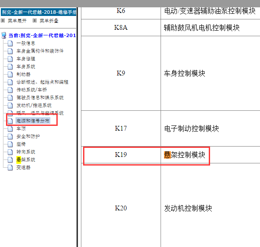The height and width of the screenshot is (247, 260).
Task: Click the 菜单展开 expand menu button
Action: click(17, 21)
